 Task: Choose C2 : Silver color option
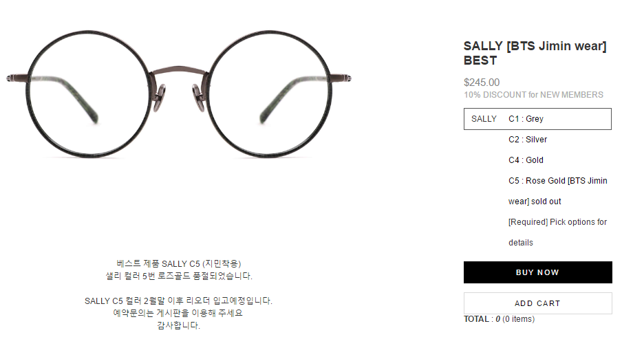point(528,140)
